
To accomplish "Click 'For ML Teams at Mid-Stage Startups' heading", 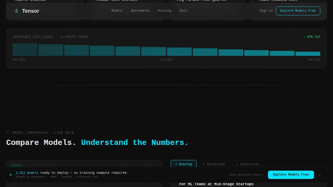I will [x=216, y=184].
